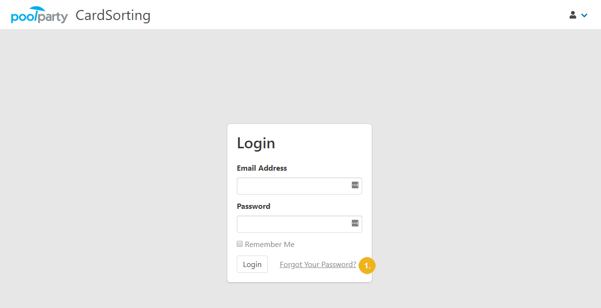The height and width of the screenshot is (308, 601).
Task: Click the Login button
Action: 252,264
